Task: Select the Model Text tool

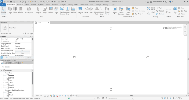Action: 97,11
